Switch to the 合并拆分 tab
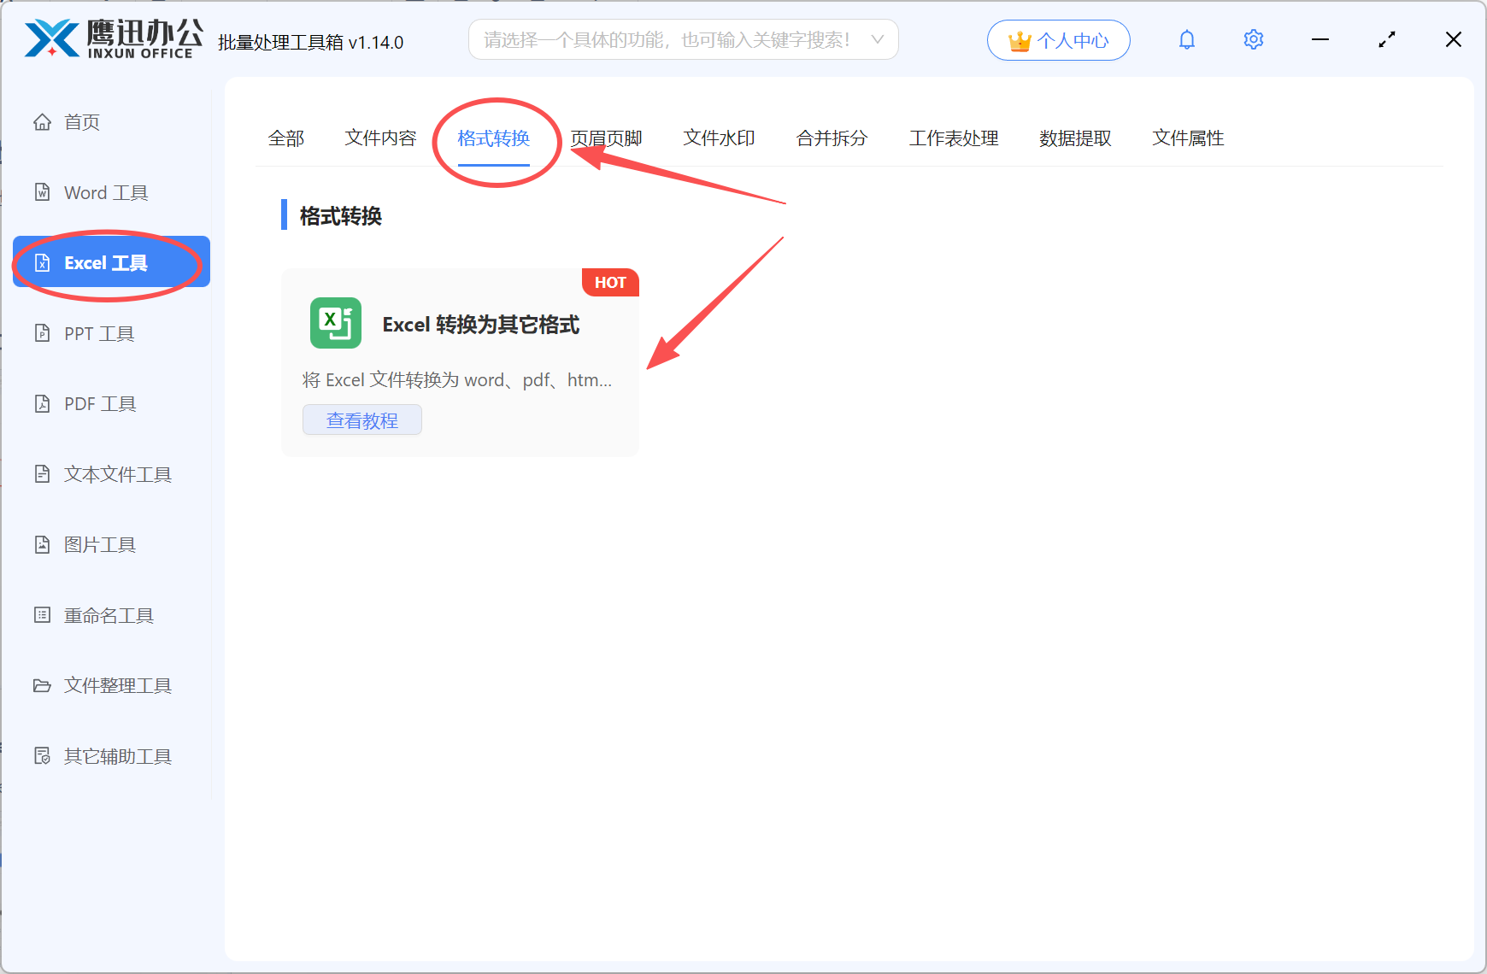The width and height of the screenshot is (1487, 974). click(831, 138)
